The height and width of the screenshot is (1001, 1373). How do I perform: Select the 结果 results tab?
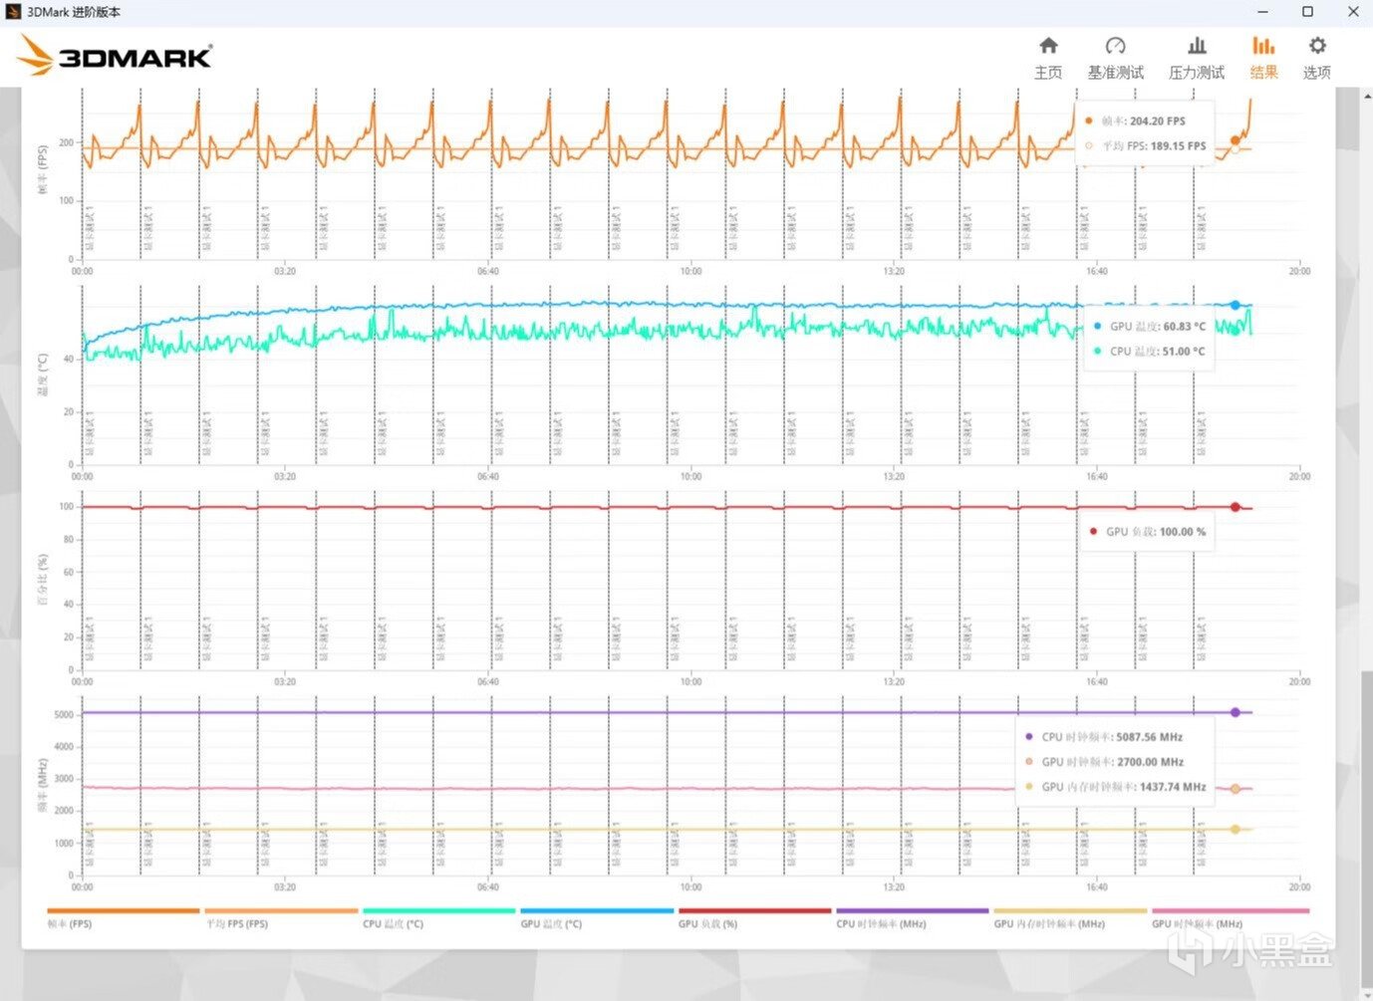(1263, 58)
